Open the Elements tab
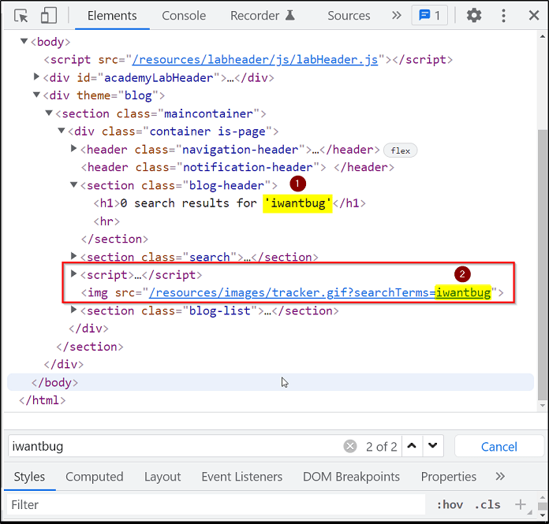 click(x=112, y=16)
